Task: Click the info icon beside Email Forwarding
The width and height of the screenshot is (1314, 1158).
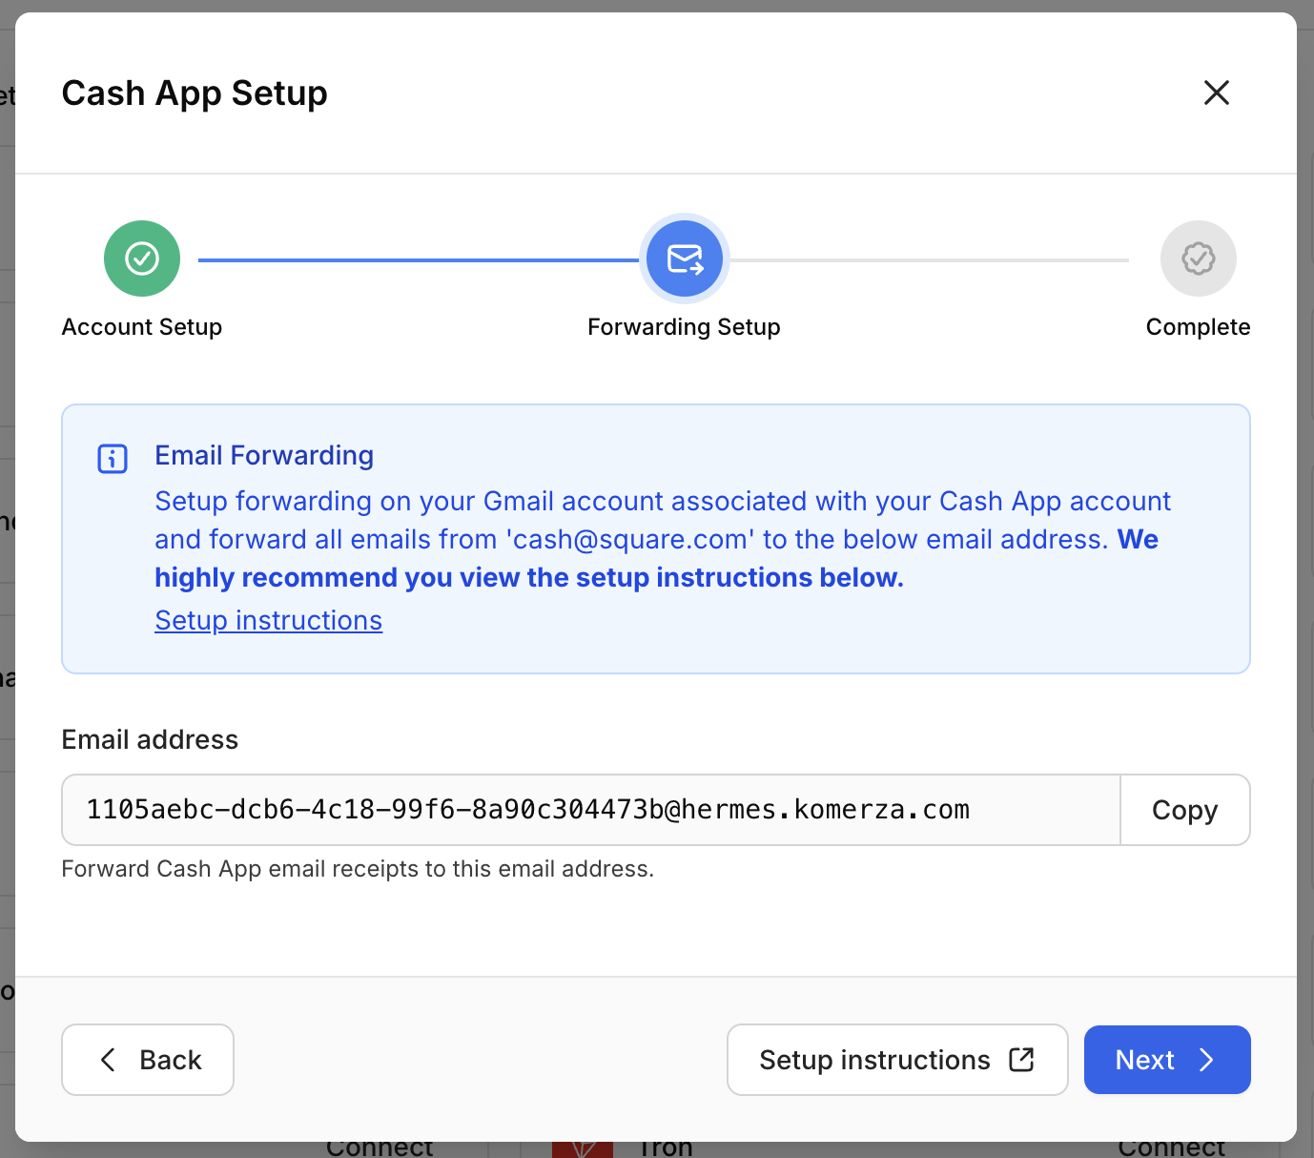Action: tap(112, 458)
